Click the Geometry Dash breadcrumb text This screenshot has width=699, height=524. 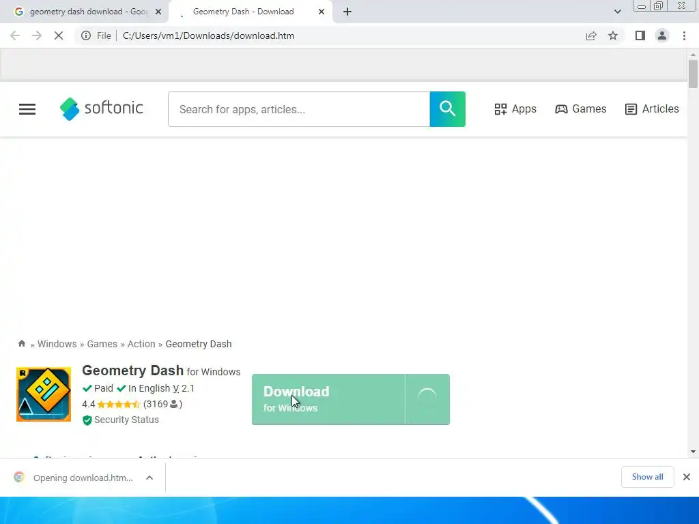(x=199, y=344)
